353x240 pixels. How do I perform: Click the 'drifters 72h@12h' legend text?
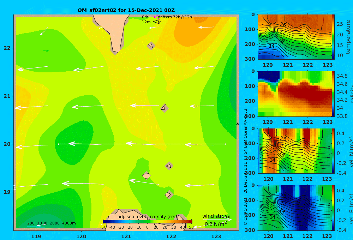[175, 17]
